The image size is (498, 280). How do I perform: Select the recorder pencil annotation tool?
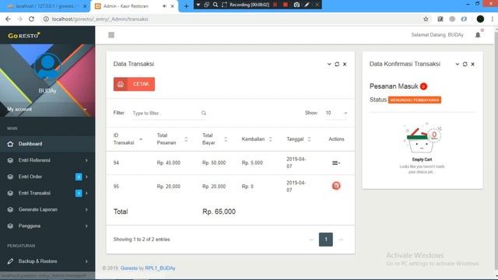(307, 5)
